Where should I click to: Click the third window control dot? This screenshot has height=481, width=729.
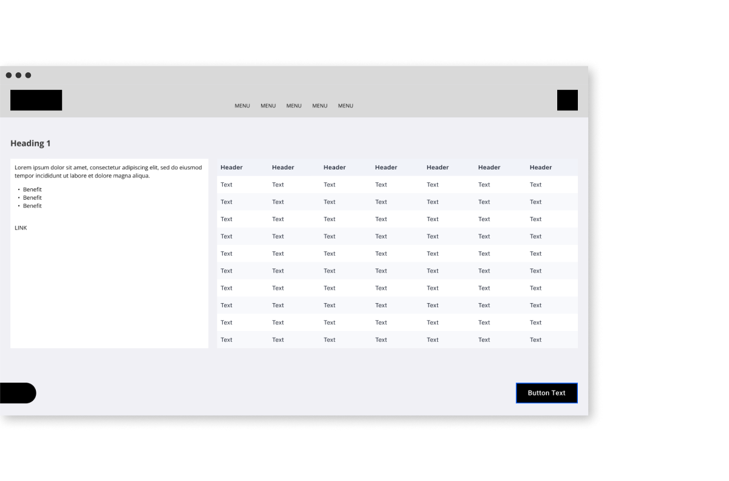tap(28, 75)
